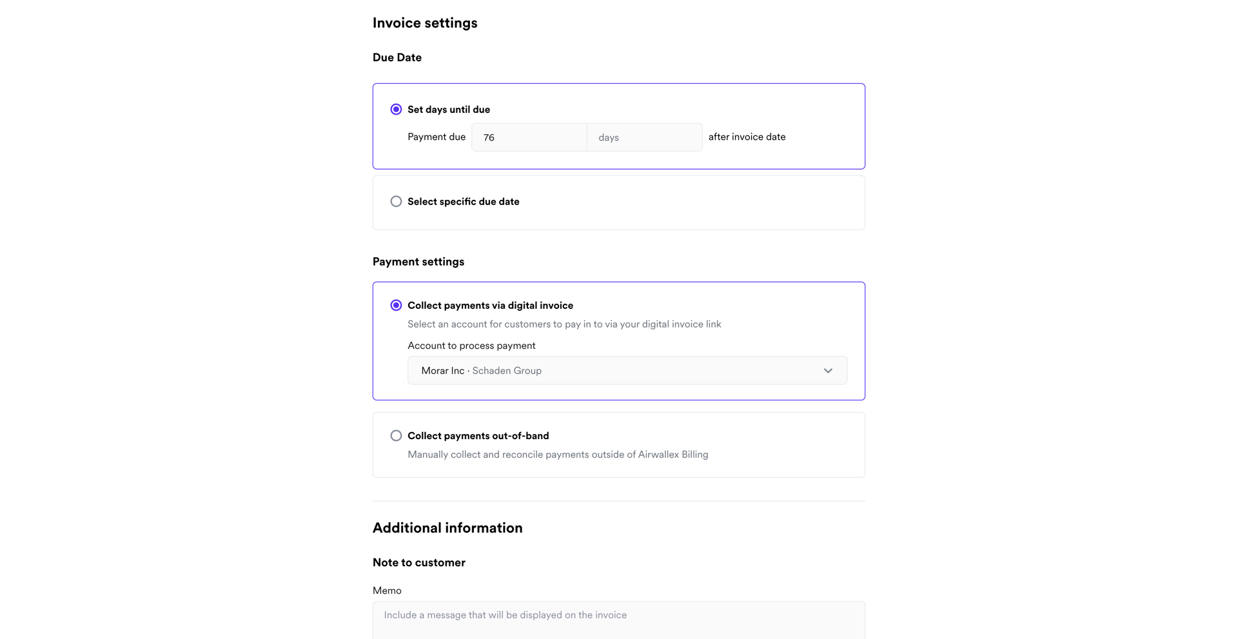Click the 'Additional information' heading
1238x639 pixels.
[447, 527]
